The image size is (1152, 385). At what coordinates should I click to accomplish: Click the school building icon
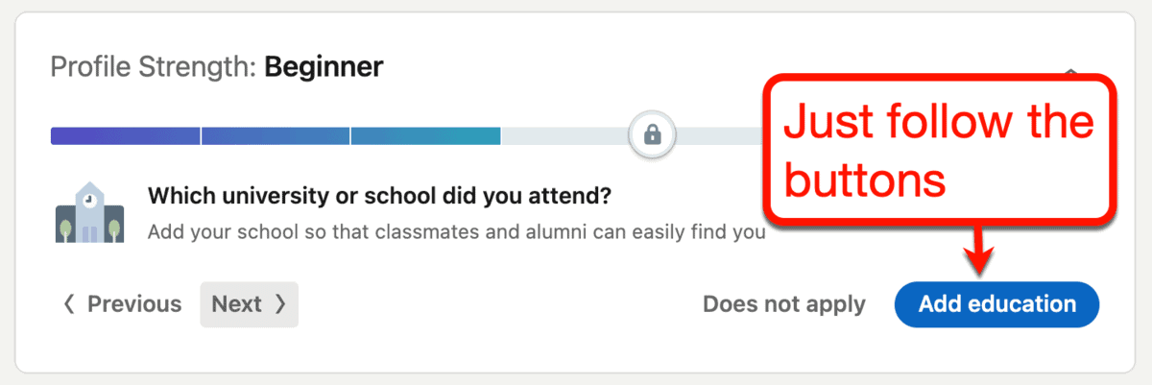[x=87, y=211]
